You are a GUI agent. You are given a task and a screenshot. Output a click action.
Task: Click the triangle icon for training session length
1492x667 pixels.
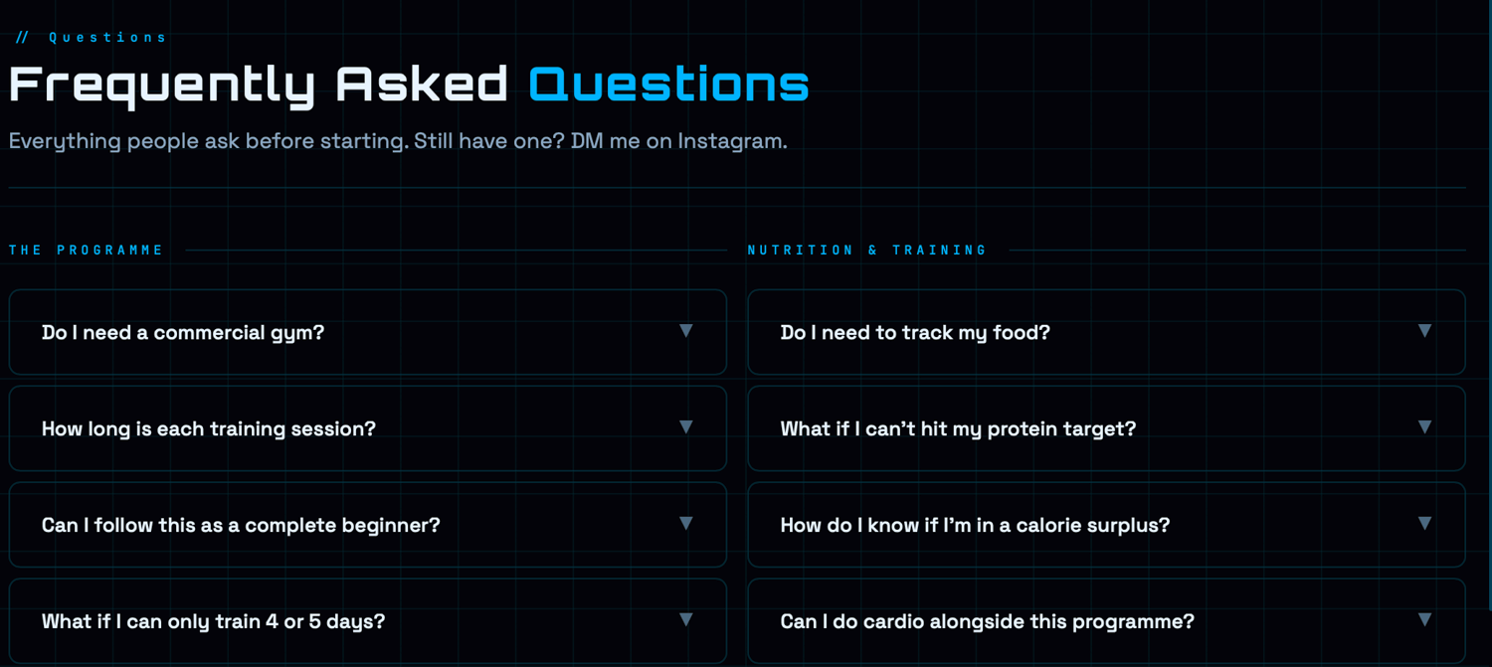685,427
